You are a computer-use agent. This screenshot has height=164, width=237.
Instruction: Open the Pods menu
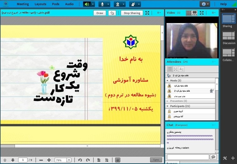click(55, 4)
